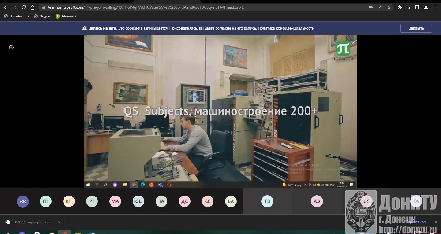441x234 pixels.
Task: Click the share icon in the address bar
Action: (380, 7)
